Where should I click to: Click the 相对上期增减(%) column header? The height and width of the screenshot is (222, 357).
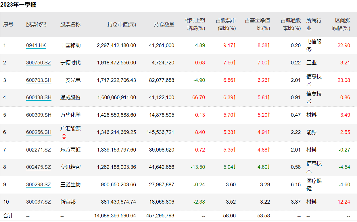pyautogui.click(x=195, y=25)
